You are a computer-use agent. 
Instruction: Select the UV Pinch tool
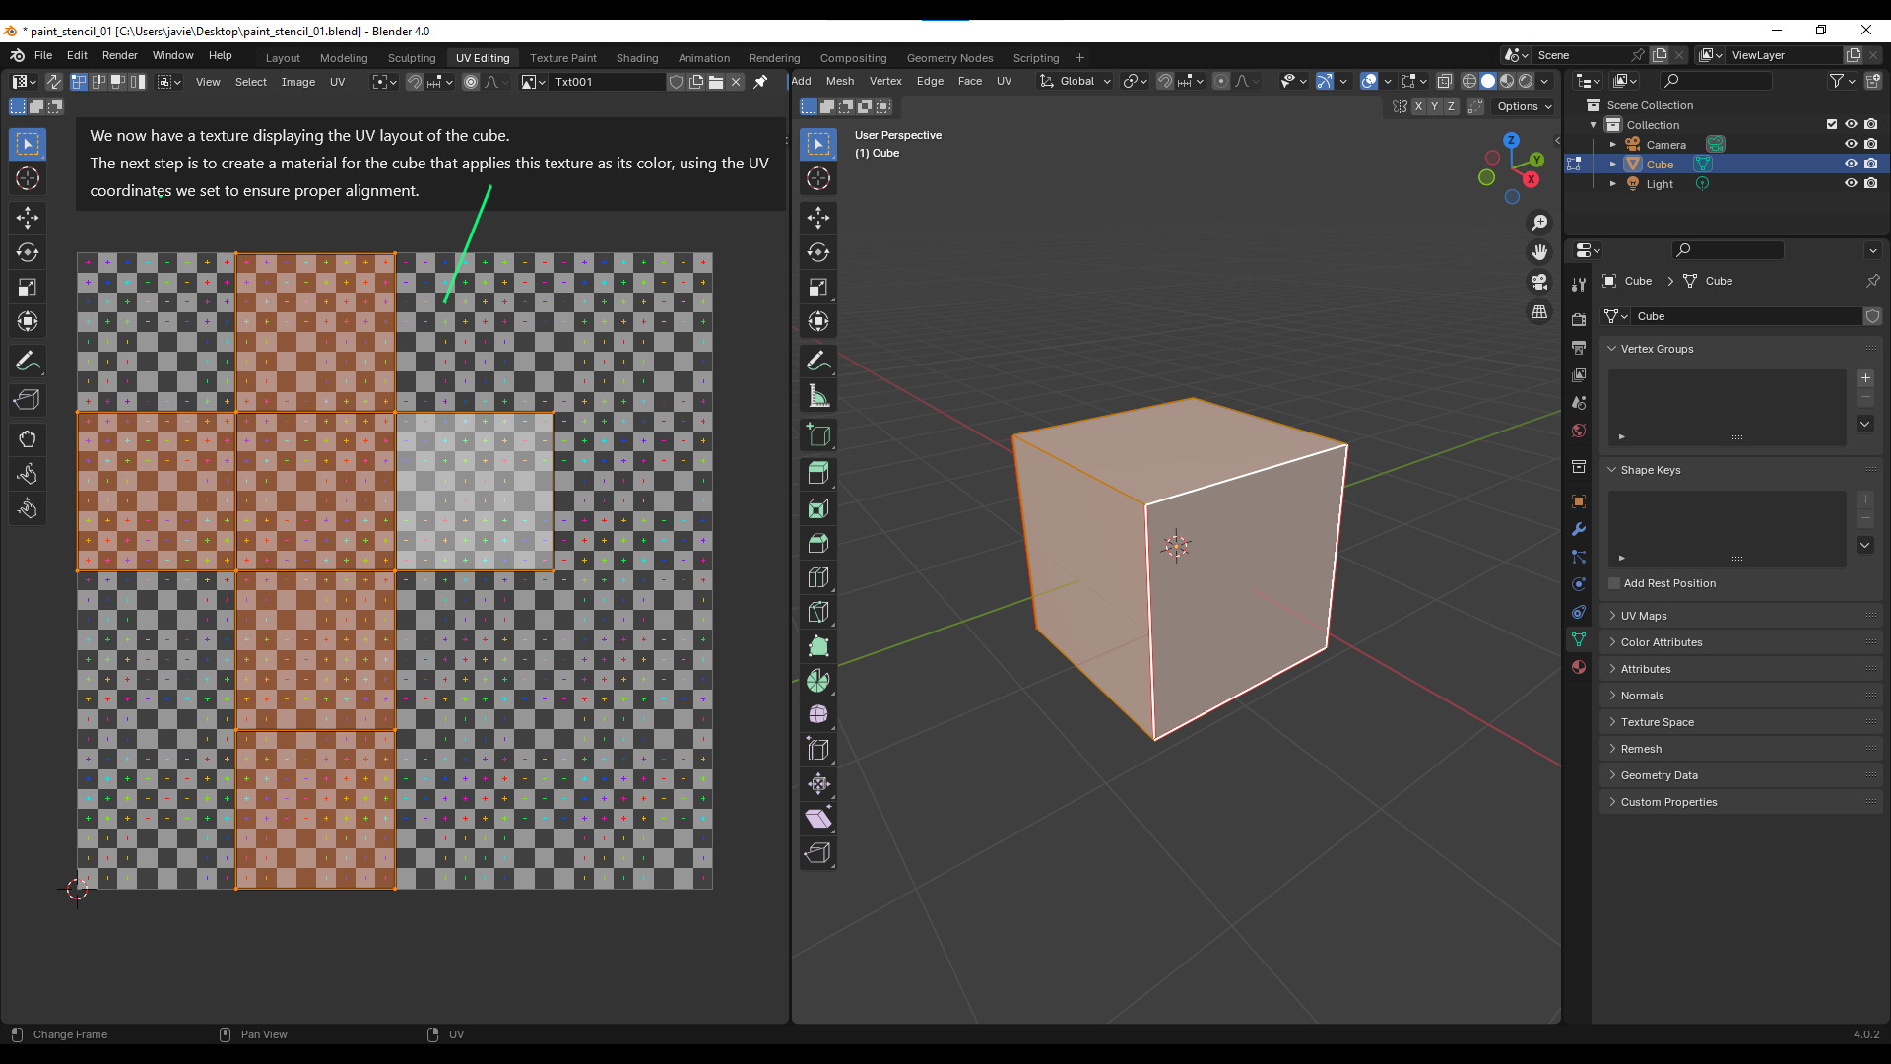[x=28, y=508]
